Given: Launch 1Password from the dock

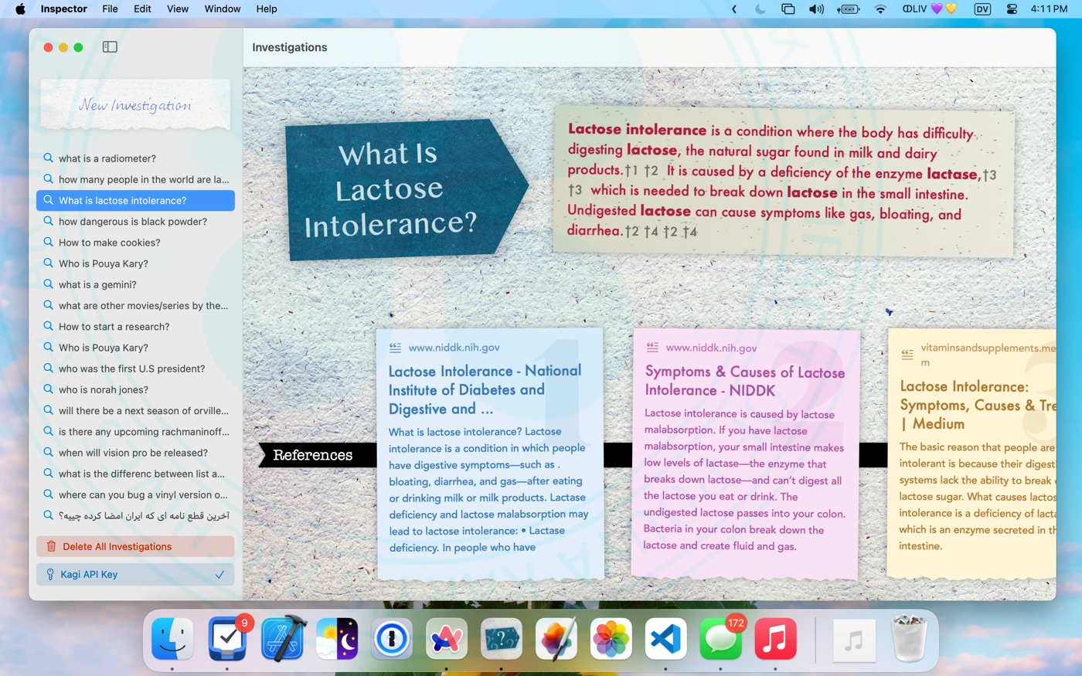Looking at the screenshot, I should coord(392,639).
